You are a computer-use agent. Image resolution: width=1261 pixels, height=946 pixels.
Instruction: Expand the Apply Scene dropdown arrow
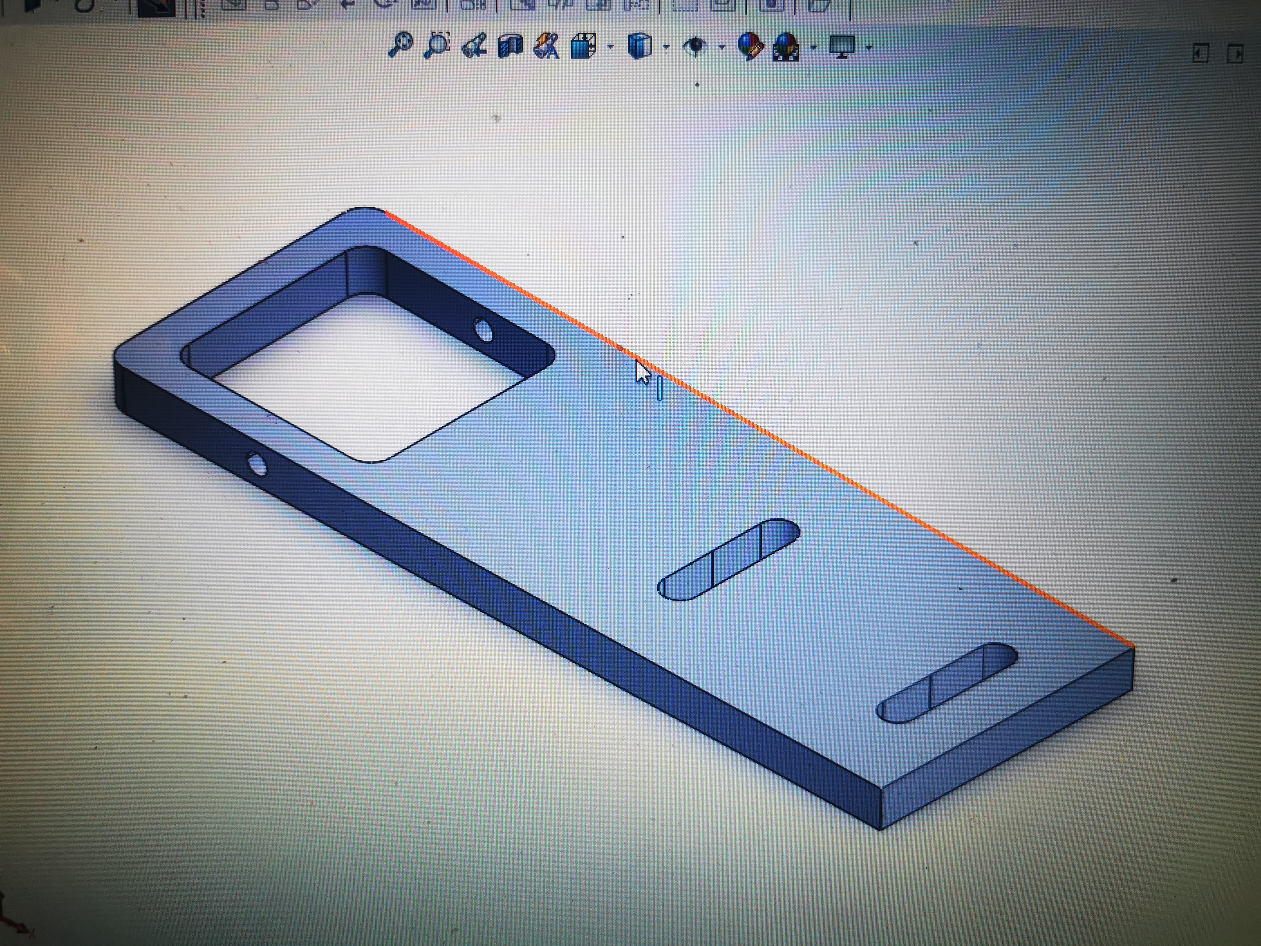(x=813, y=48)
